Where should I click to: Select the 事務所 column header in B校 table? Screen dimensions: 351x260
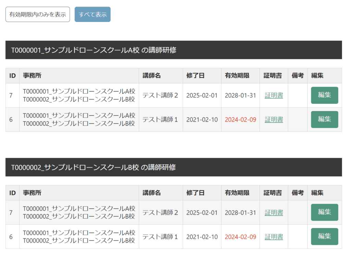[32, 193]
